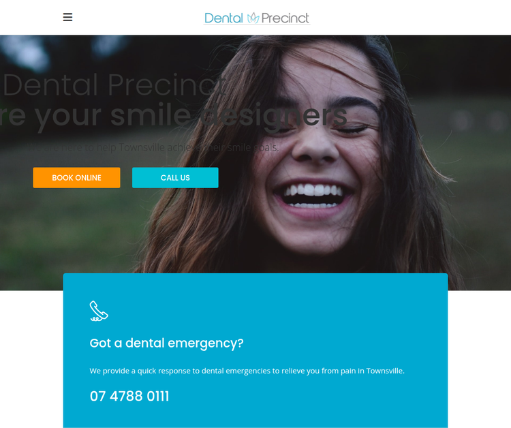Click the white header bar beside the logo
Screen dimensions: 511x428
click(407, 17)
